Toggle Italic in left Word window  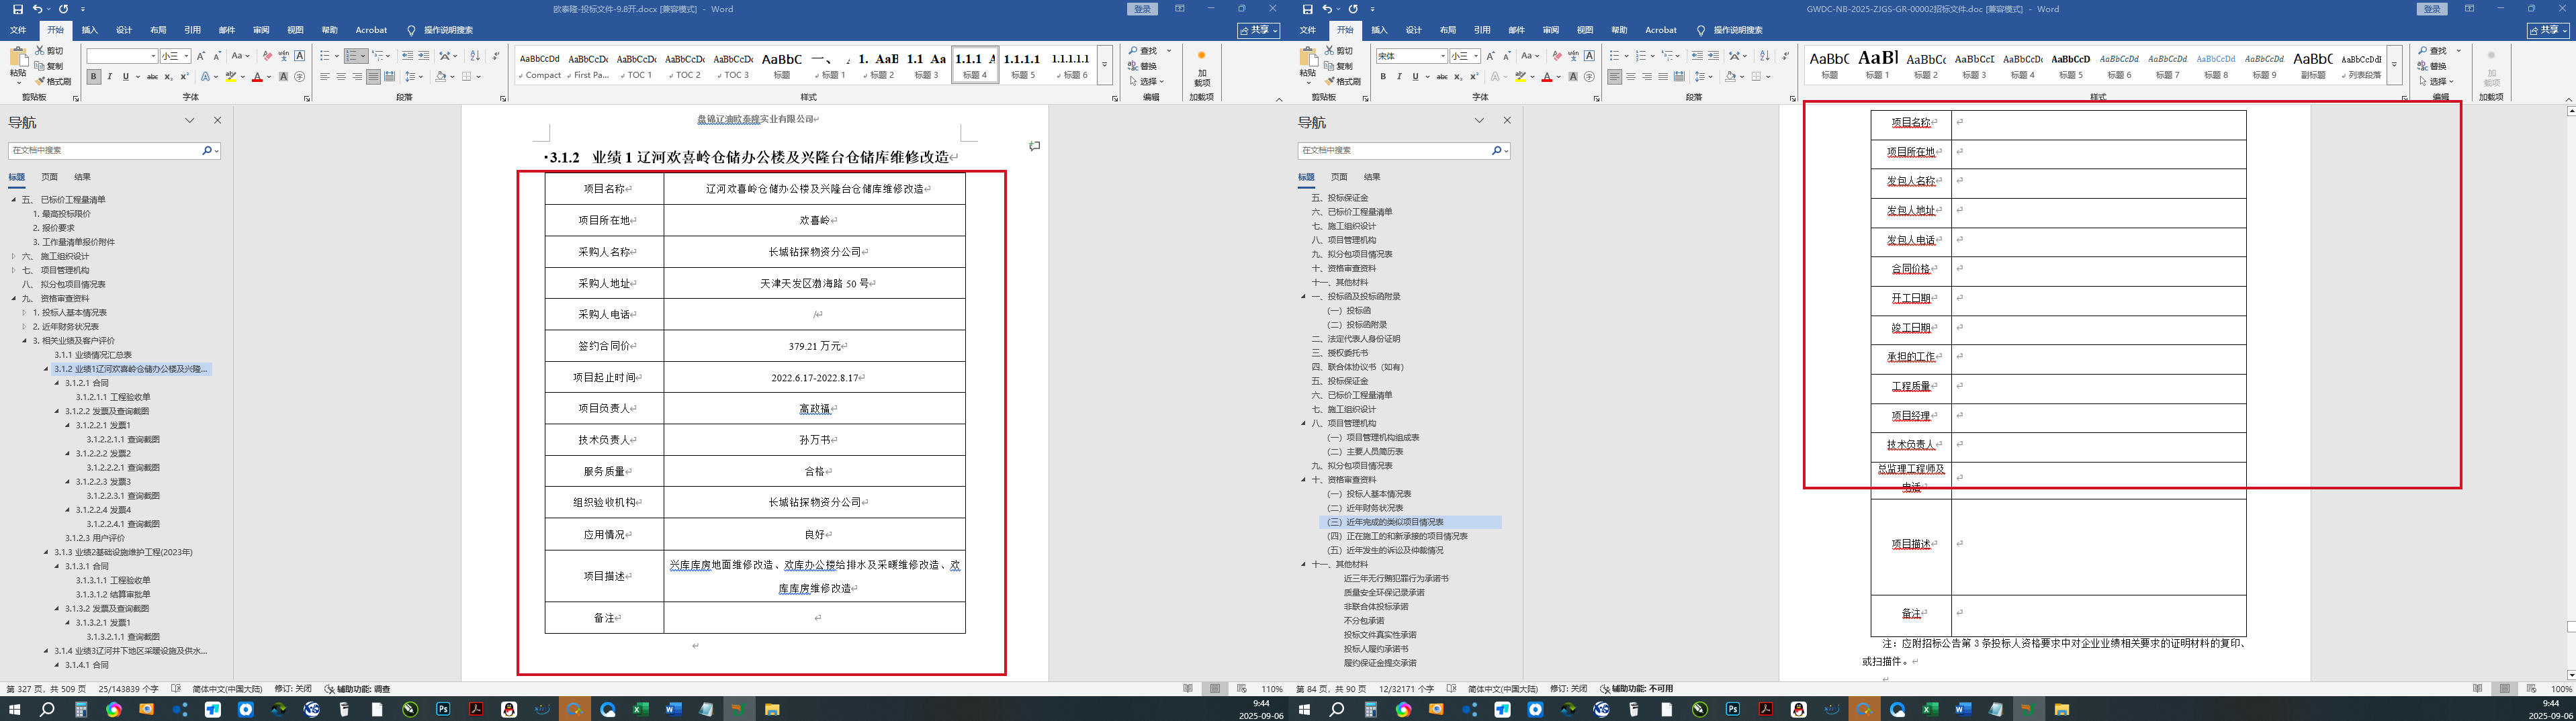[110, 77]
